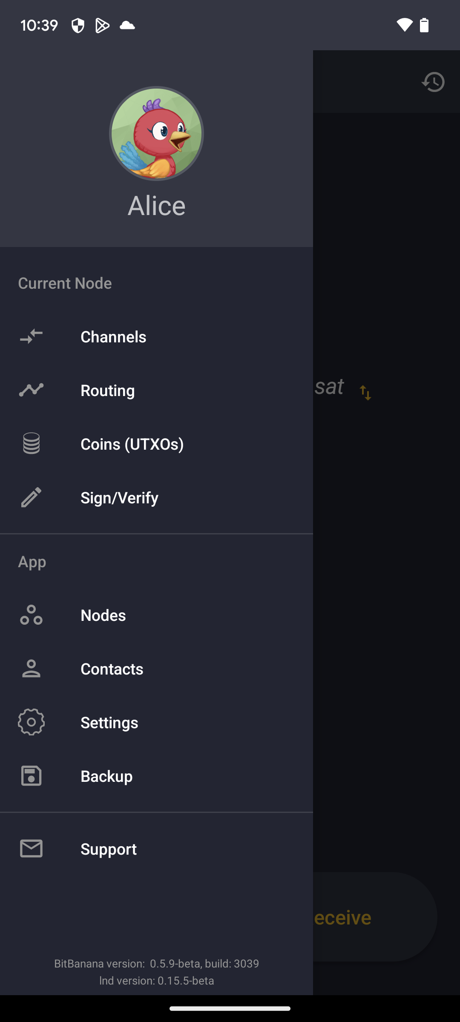Open Coins (UTXOs) menu entry

tap(132, 444)
